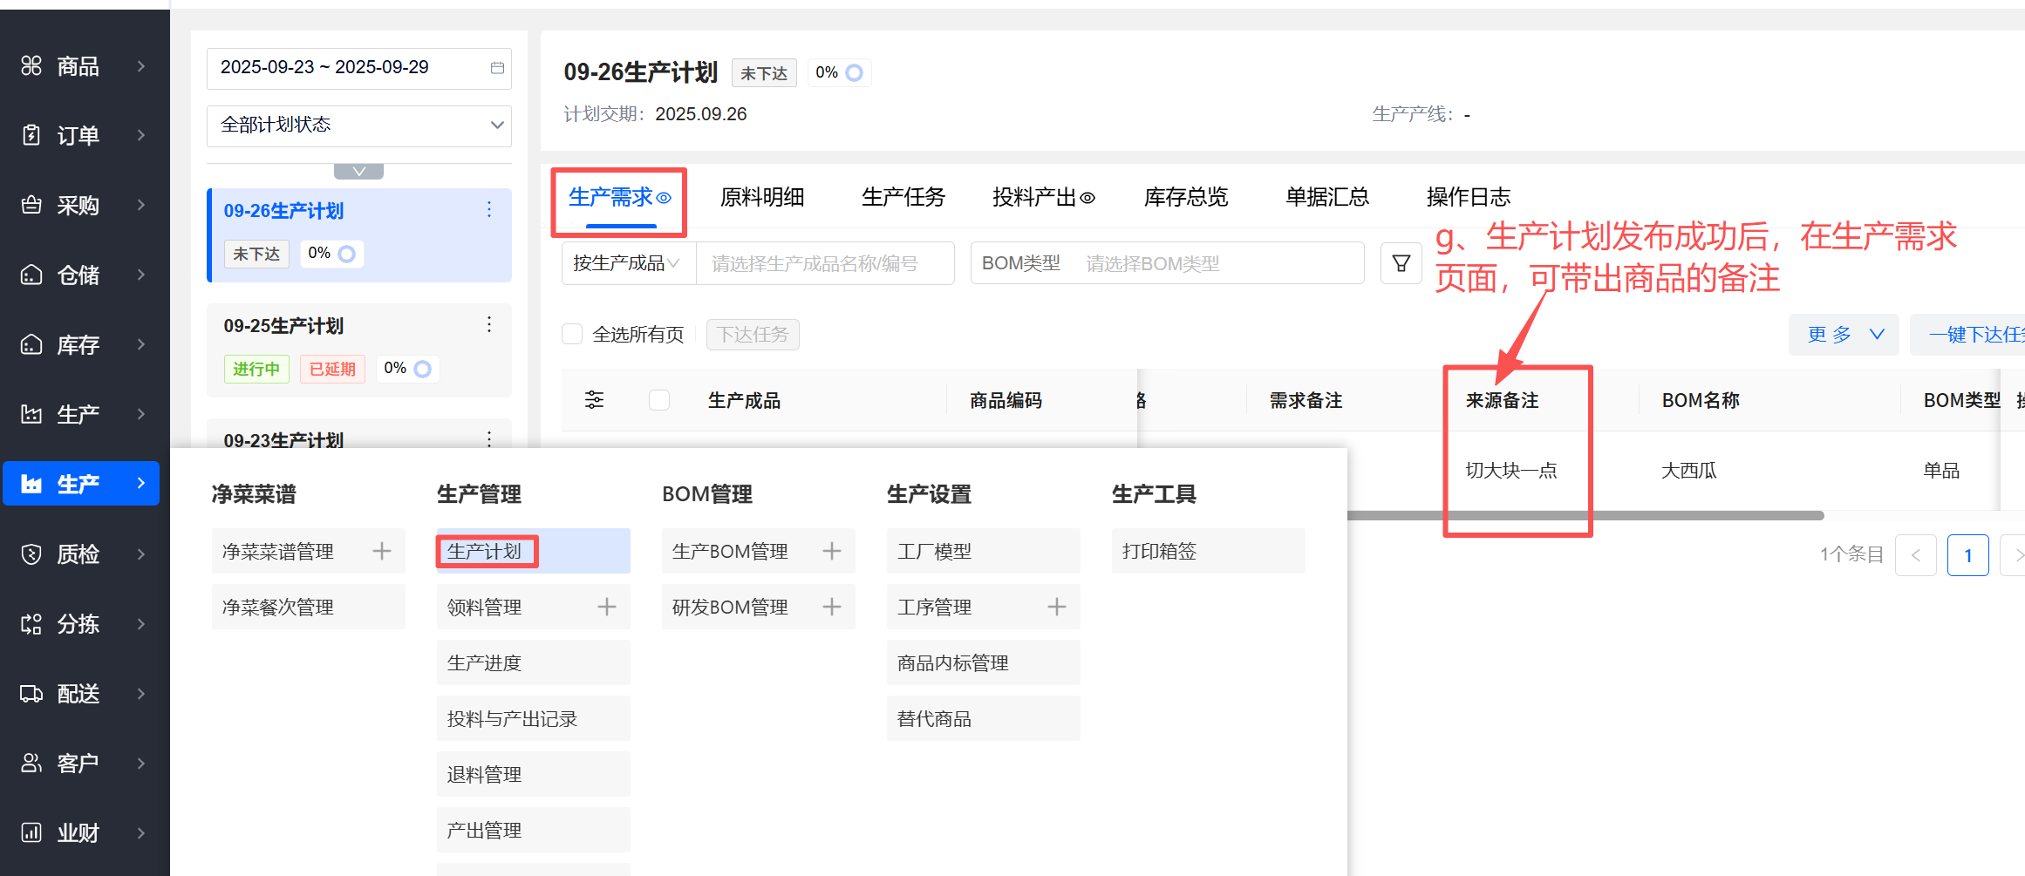Click the funnel filter icon
Screen dimensions: 2025x876
[x=1401, y=263]
